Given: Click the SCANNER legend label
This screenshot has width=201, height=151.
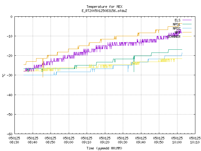Looking at the screenshot, I should 174,36.
